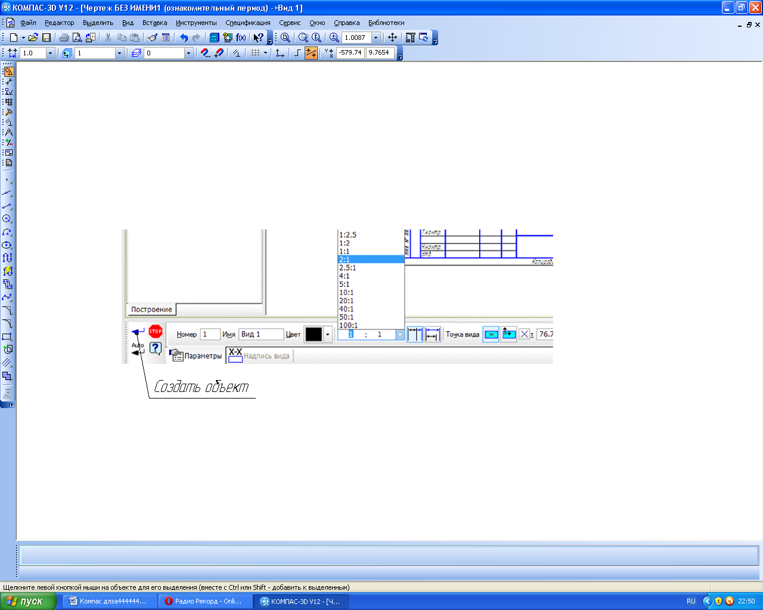Image resolution: width=763 pixels, height=610 pixels.
Task: Print the drawing using the printer icon
Action: tap(64, 38)
